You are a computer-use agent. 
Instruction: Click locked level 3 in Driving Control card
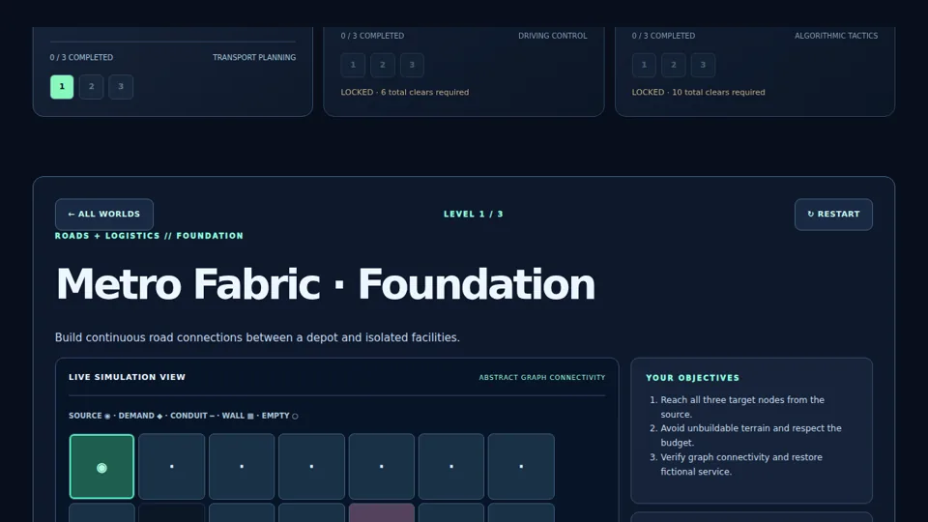(412, 65)
